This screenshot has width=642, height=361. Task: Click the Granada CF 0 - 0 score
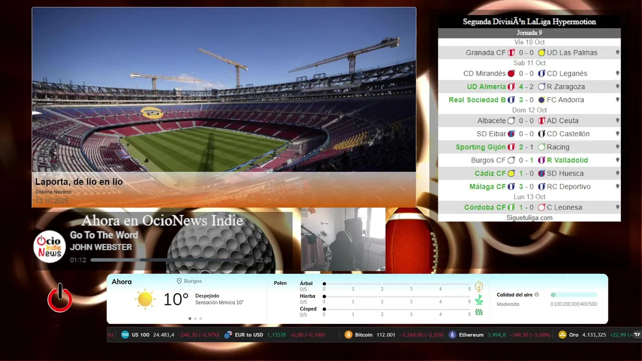tap(526, 53)
